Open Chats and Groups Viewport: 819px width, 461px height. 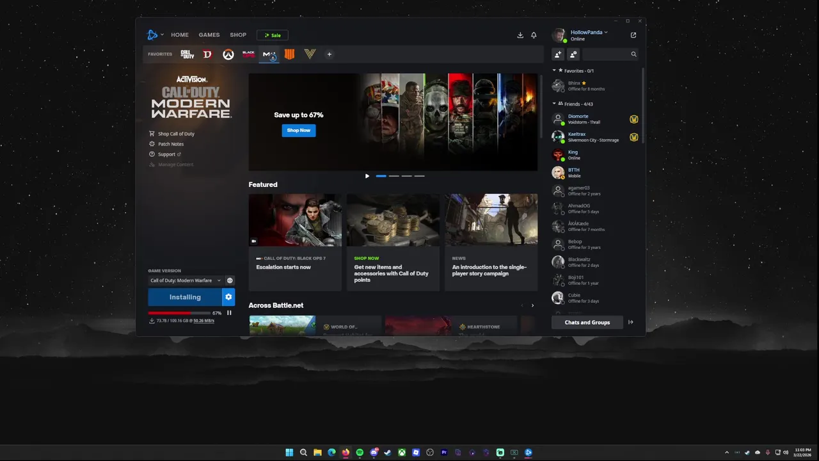(587, 322)
